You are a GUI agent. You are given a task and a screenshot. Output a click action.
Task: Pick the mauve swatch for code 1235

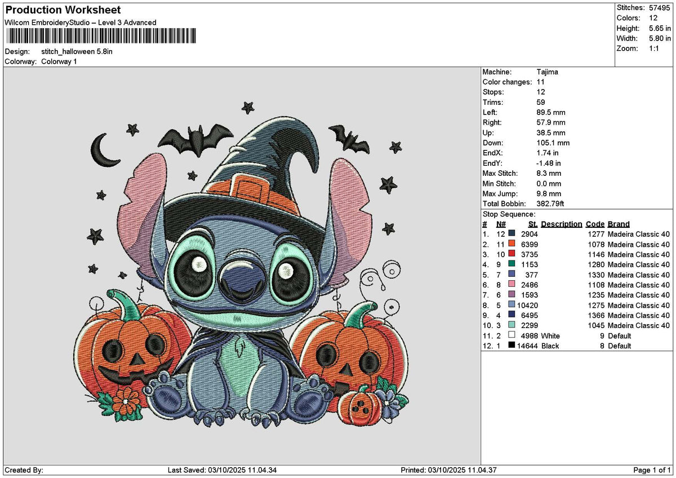point(512,294)
